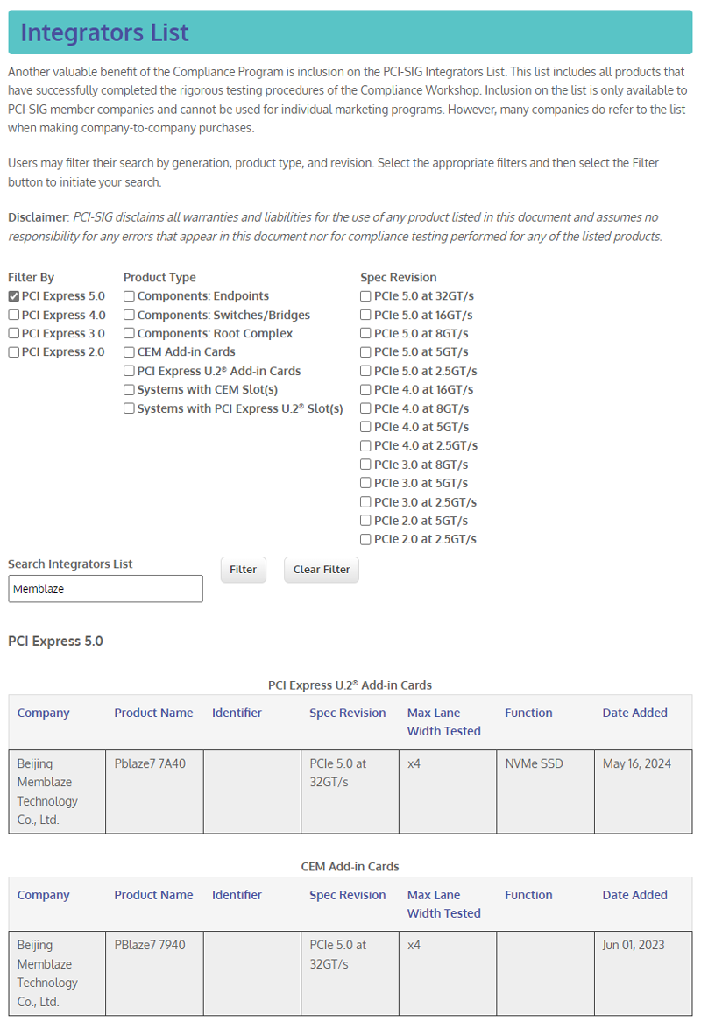
Task: Sort CEM Add-in Cards table by Function
Action: pos(528,895)
